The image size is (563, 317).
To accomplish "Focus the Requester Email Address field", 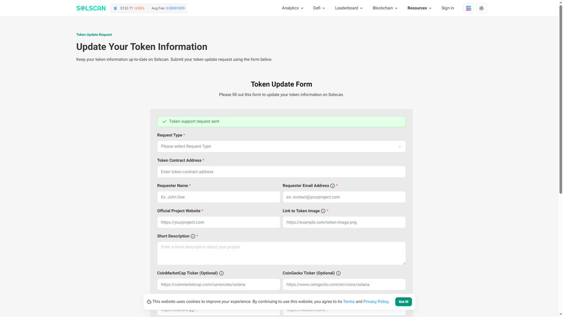I will click(x=344, y=197).
